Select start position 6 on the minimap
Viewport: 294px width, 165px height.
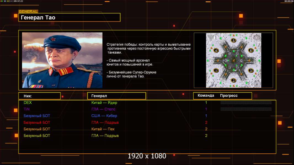(251, 50)
